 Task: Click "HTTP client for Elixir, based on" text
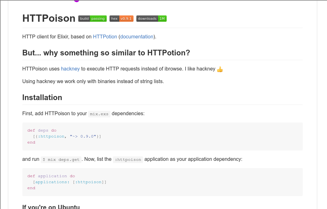(x=57, y=37)
